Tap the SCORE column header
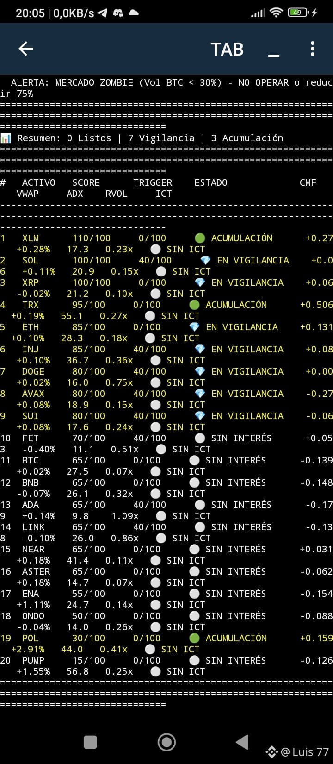 [86, 183]
